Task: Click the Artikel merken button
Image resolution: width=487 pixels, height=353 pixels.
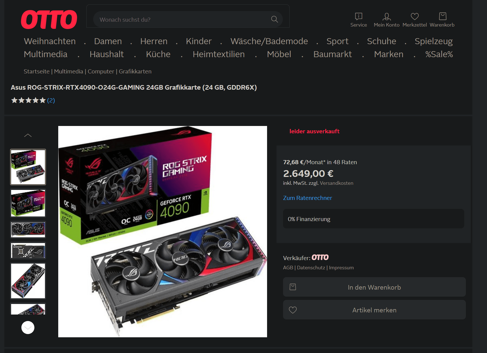Action: (374, 310)
